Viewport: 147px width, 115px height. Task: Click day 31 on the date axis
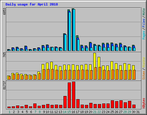click(x=138, y=112)
